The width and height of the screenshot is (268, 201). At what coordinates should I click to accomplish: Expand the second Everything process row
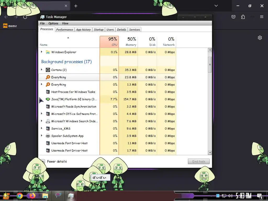(x=42, y=84)
